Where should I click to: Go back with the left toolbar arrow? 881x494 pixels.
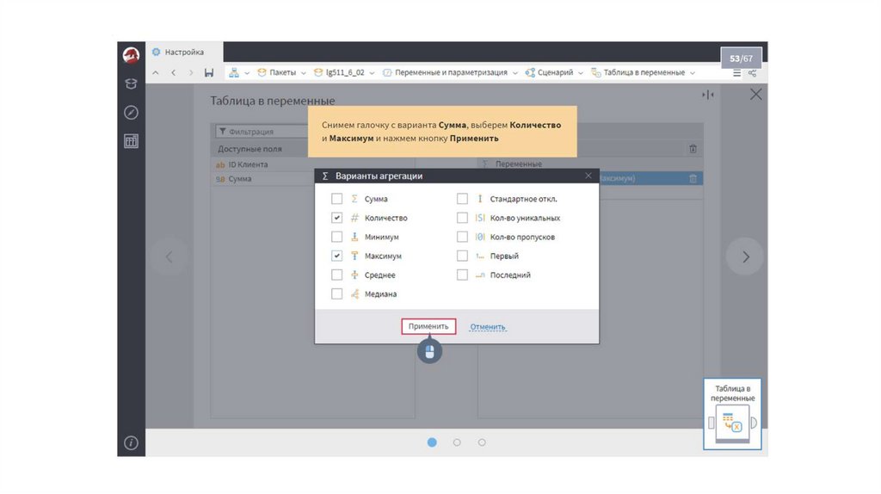pos(174,72)
